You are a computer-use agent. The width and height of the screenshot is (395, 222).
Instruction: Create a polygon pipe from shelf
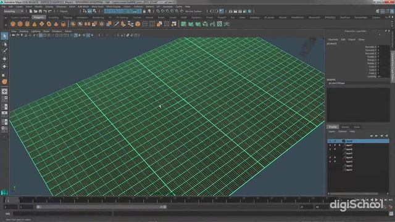click(x=63, y=24)
